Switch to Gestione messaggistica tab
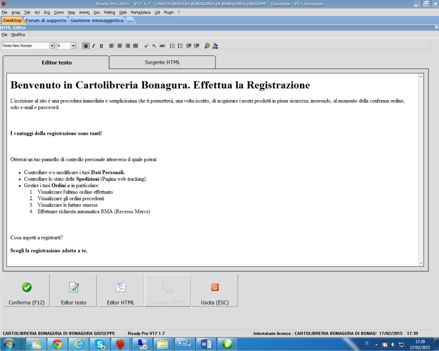This screenshot has height=351, width=439. pyautogui.click(x=97, y=20)
